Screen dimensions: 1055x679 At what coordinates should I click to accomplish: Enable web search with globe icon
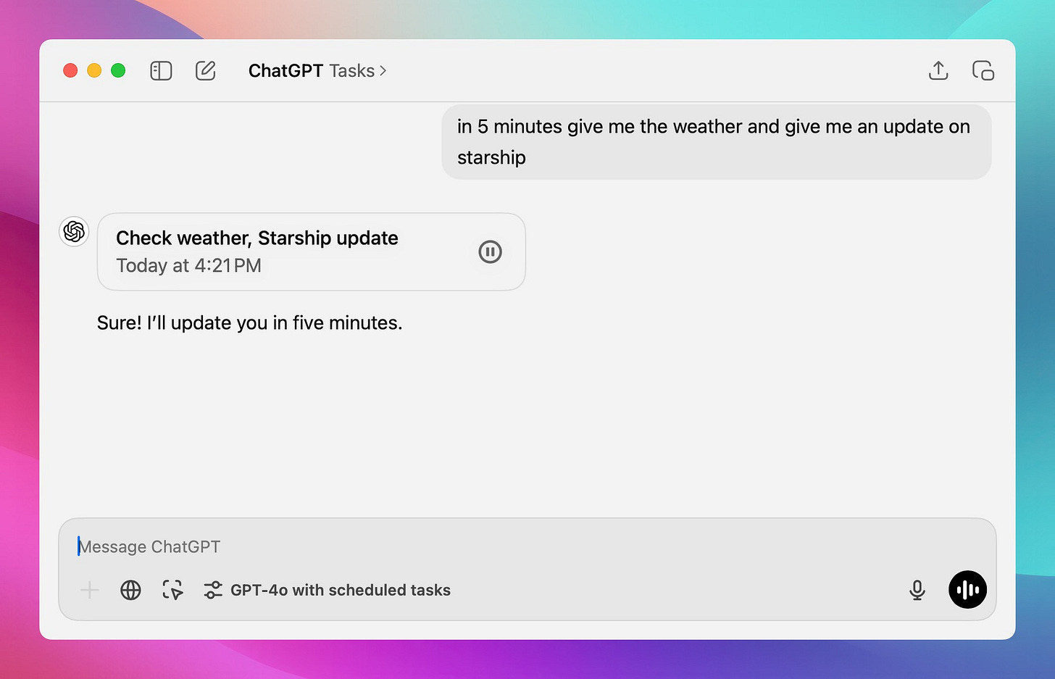coord(130,590)
